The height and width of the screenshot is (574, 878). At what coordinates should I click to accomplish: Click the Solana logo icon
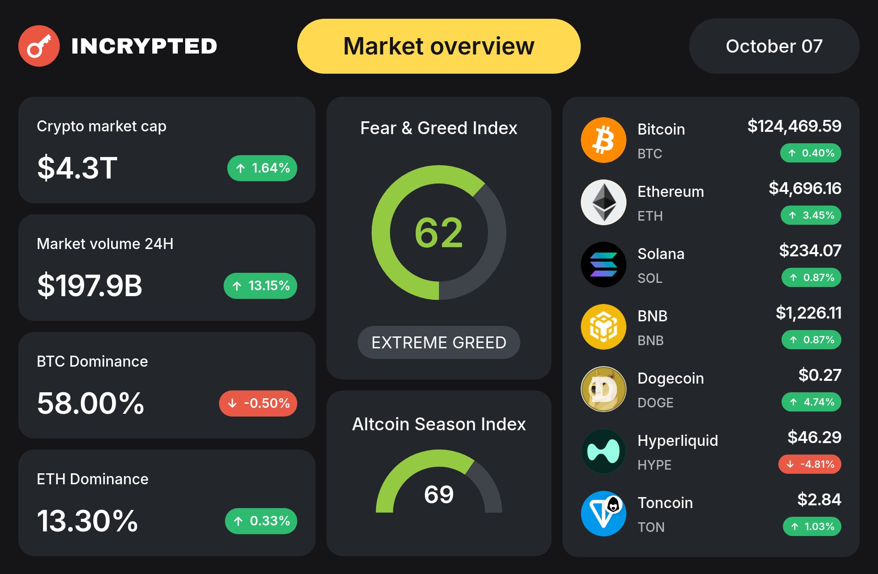point(603,265)
